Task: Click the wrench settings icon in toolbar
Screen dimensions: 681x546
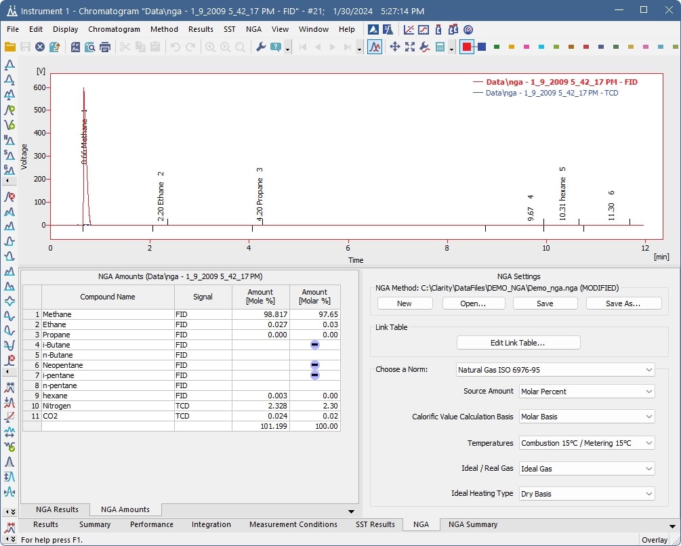Action: 261,47
